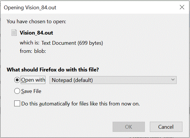190x138 pixels.
Task: Select the Open with radio button
Action: click(17, 80)
